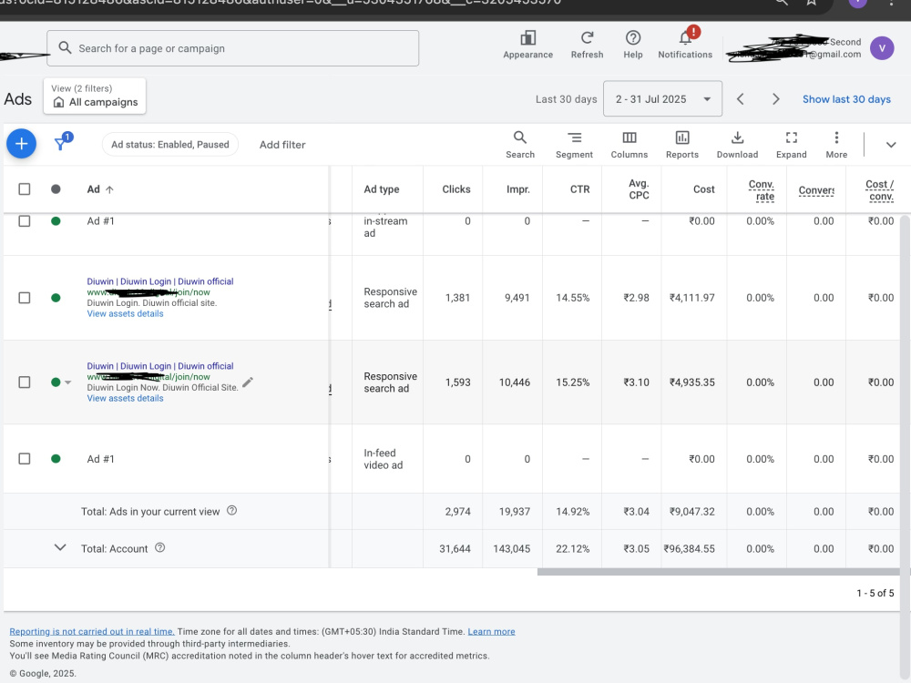
Task: Open the Segment tool
Action: pos(574,138)
